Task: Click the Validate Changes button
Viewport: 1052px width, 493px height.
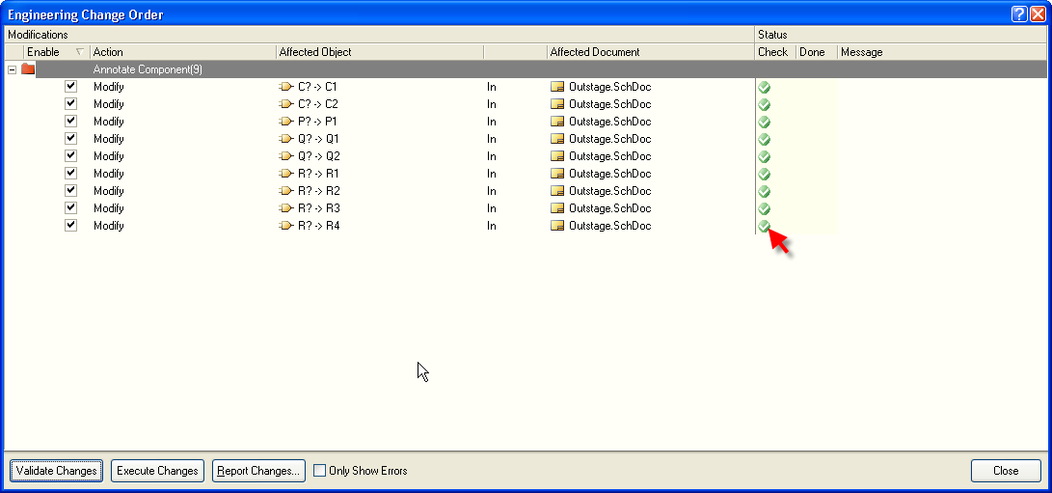Action: (x=57, y=471)
